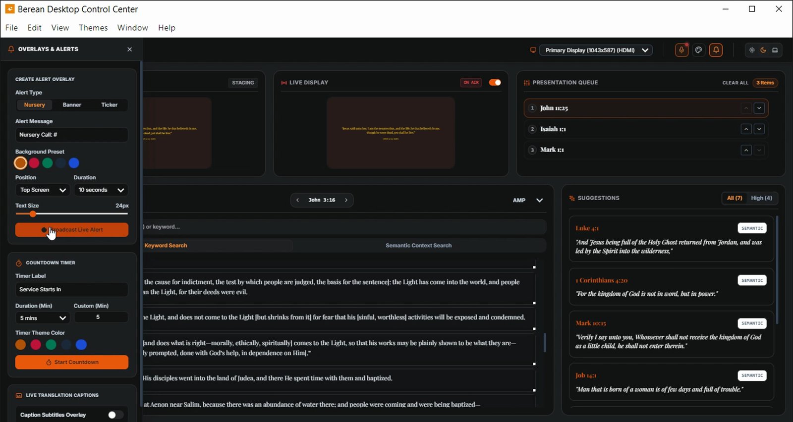
Task: Open the Primary Display dropdown
Action: [x=596, y=50]
